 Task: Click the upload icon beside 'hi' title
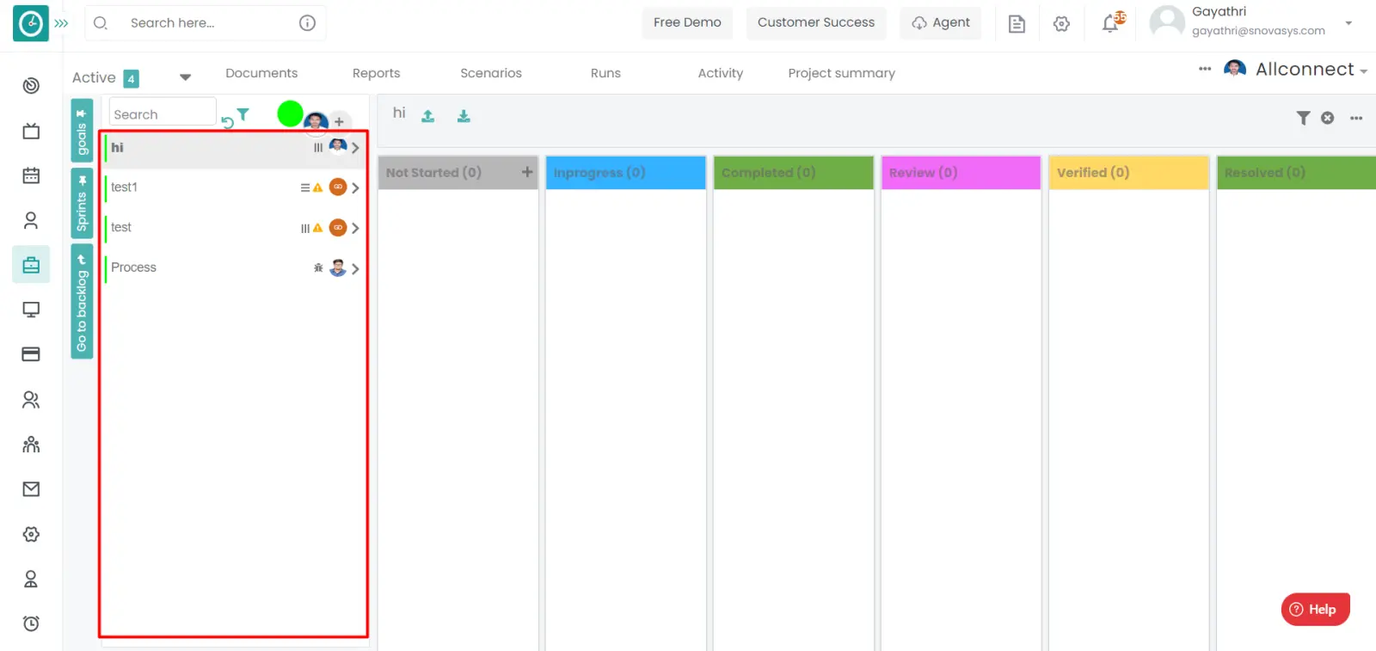click(428, 116)
